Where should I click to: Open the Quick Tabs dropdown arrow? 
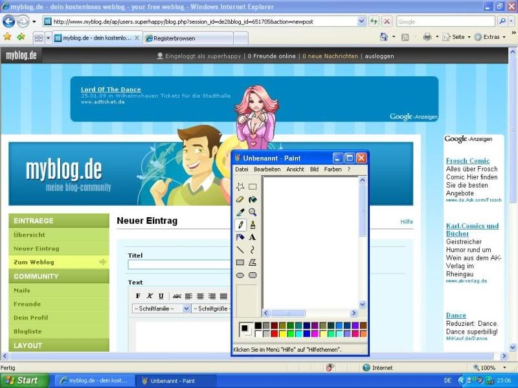[48, 38]
